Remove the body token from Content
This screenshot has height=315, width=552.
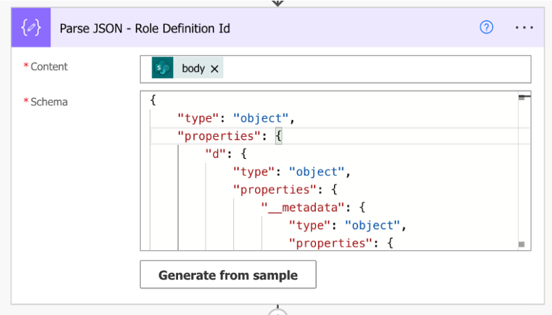point(215,68)
